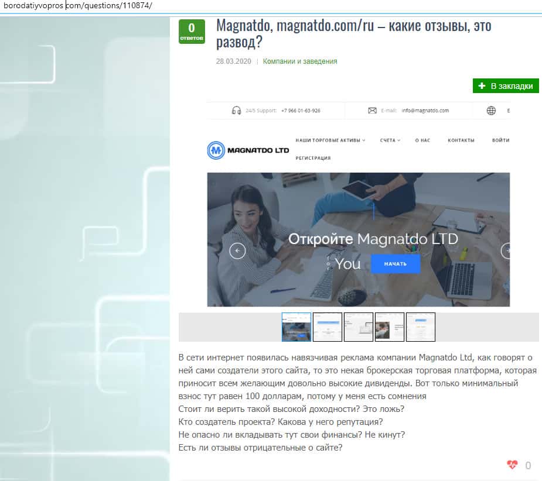Click the Откройте Magnatdo LTD banner headline
The image size is (542, 481).
pyautogui.click(x=373, y=239)
